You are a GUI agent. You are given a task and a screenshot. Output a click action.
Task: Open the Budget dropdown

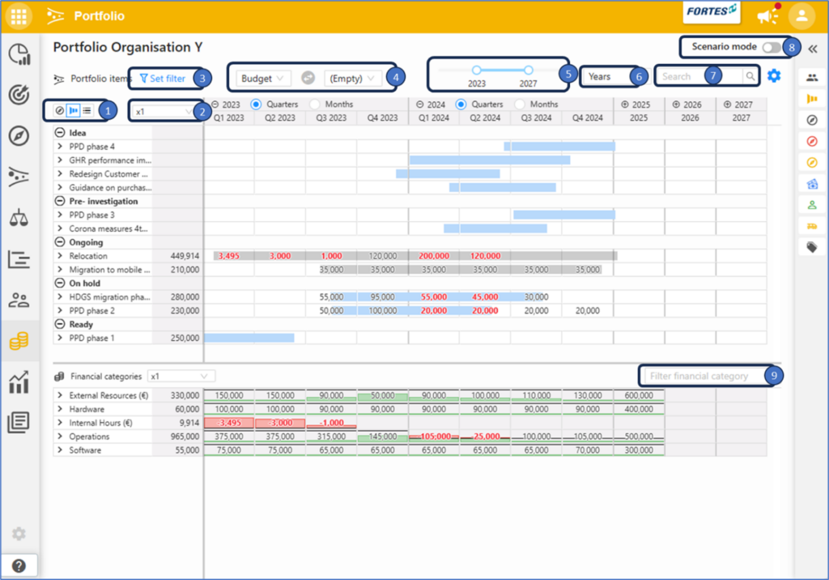tap(263, 79)
